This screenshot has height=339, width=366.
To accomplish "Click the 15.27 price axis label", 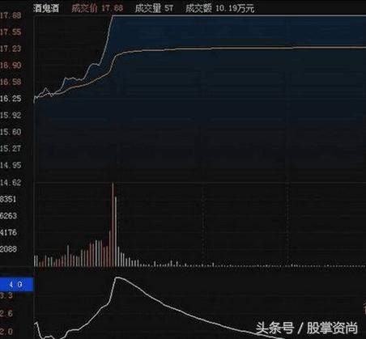I will [x=11, y=149].
